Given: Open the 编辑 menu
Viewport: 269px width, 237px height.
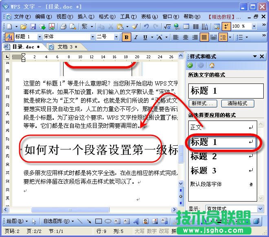Looking at the screenshot, I should point(43,17).
